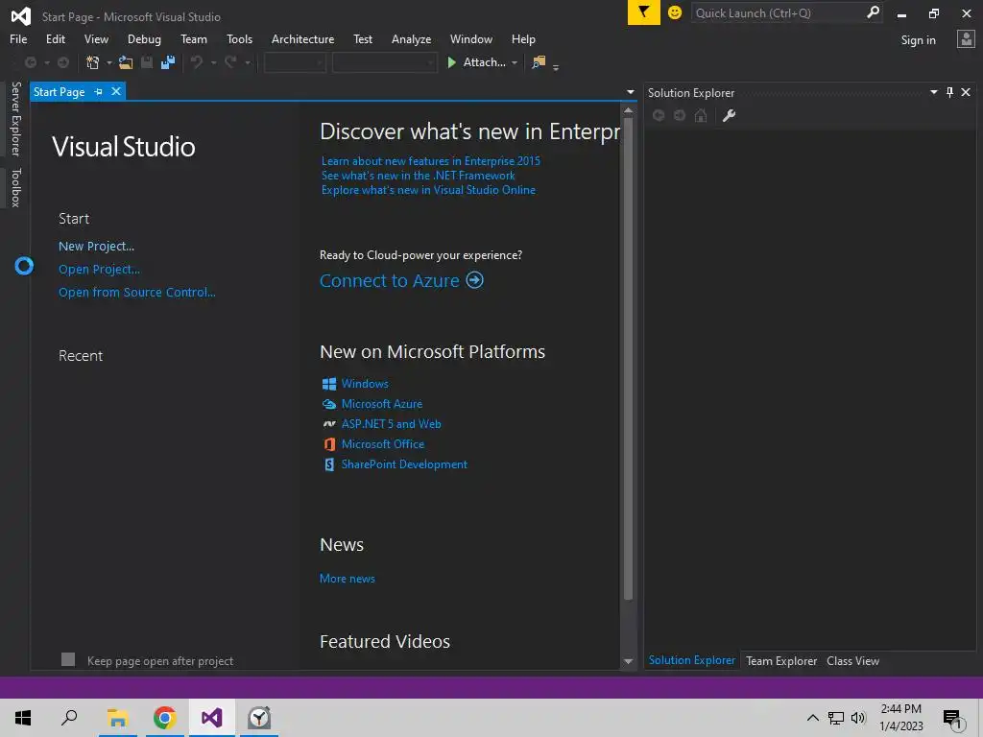Switch to the Team Explorer tab

click(781, 660)
